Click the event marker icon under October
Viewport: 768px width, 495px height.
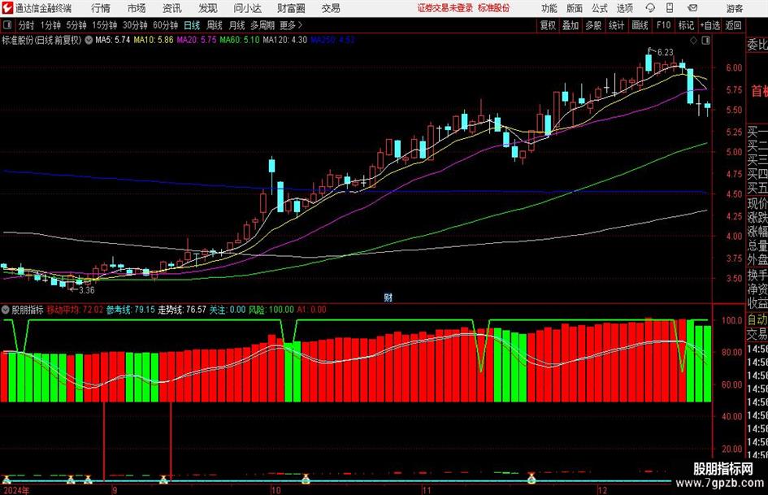pos(306,479)
